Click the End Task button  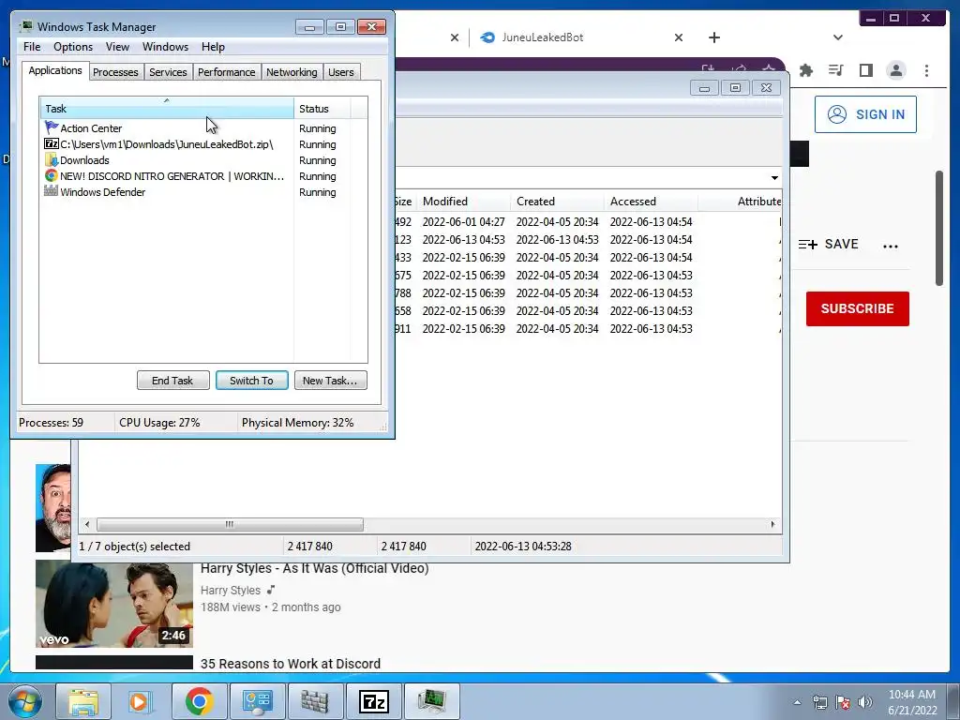click(x=172, y=381)
